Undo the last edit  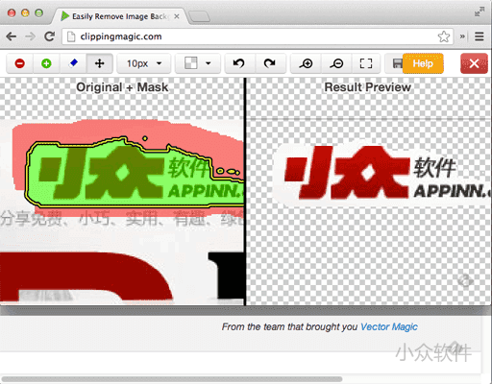[x=239, y=63]
